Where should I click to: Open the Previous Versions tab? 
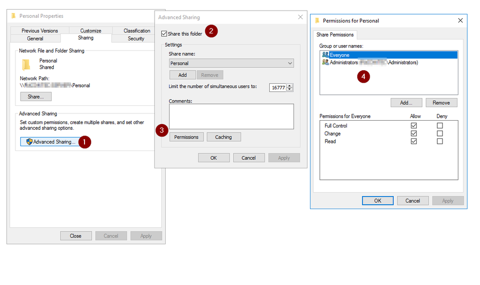pyautogui.click(x=40, y=31)
